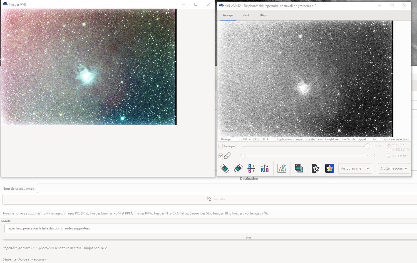Open the Histogramme display mode dropdown
This screenshot has height=263, width=417.
click(355, 168)
